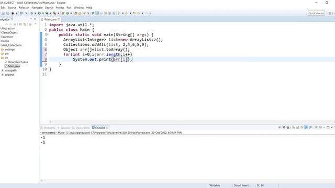
Task: Open dropdown next to Display Selected Console
Action: tap(324, 127)
